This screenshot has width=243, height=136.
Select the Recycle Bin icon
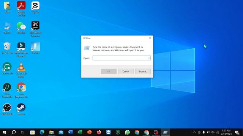pos(7,48)
